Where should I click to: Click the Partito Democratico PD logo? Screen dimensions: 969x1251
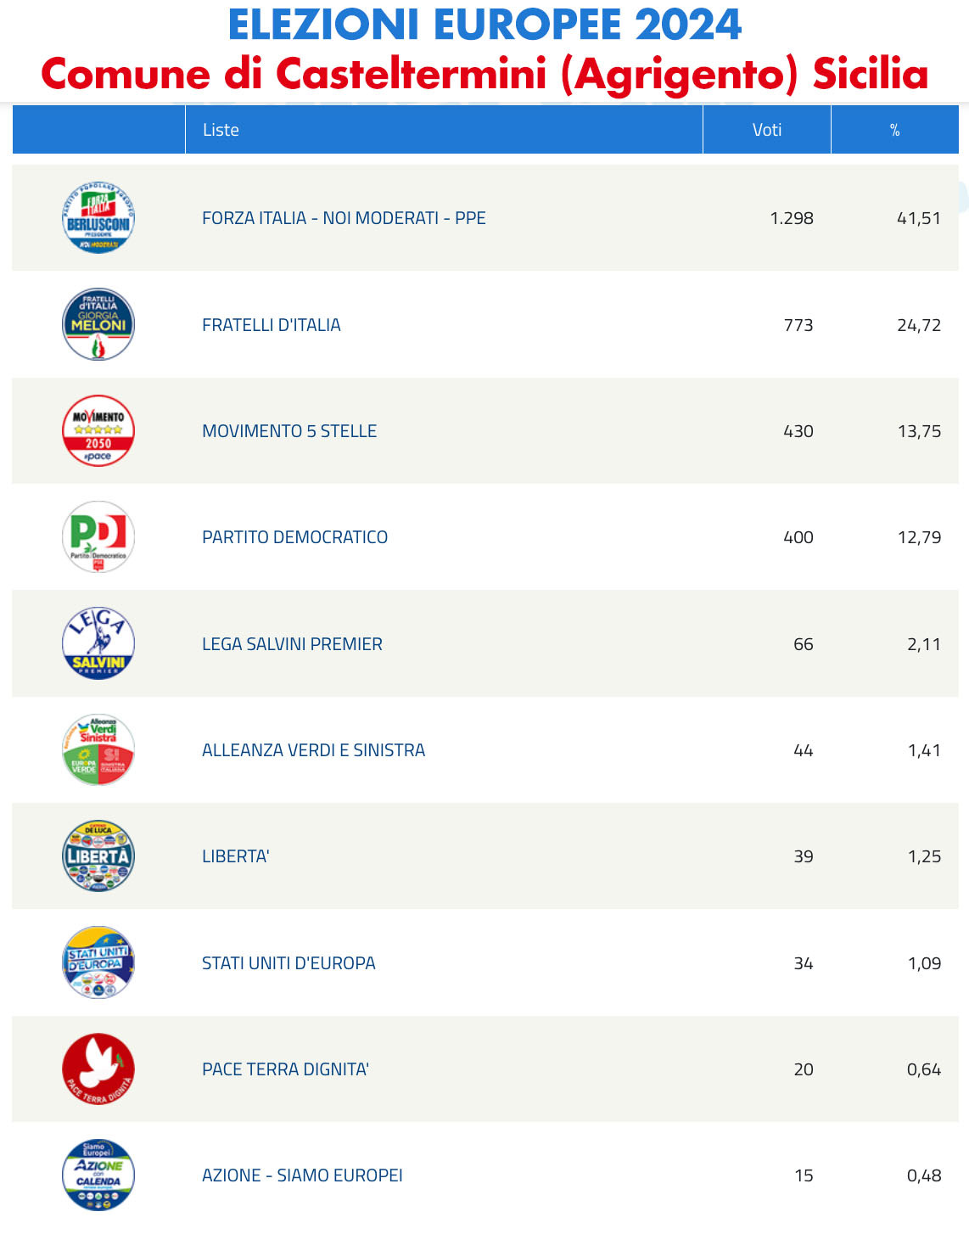98,537
